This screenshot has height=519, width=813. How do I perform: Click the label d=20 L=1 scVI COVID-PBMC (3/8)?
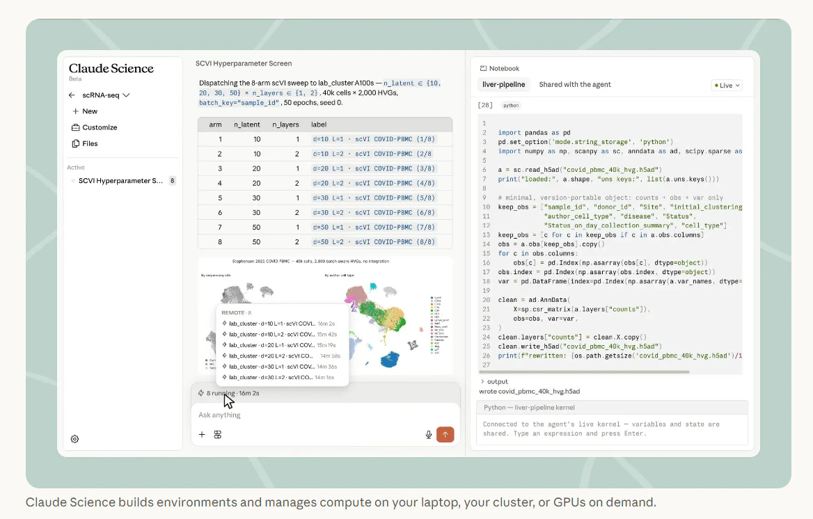[374, 168]
